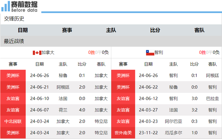Viewport: 222px width, 139px height.
Task: Click away team 阿根廷 in Chile table
Action: 213,75
